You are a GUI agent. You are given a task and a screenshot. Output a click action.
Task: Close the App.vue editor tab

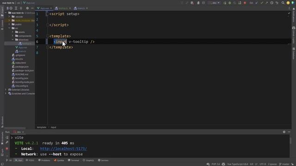pos(51,8)
